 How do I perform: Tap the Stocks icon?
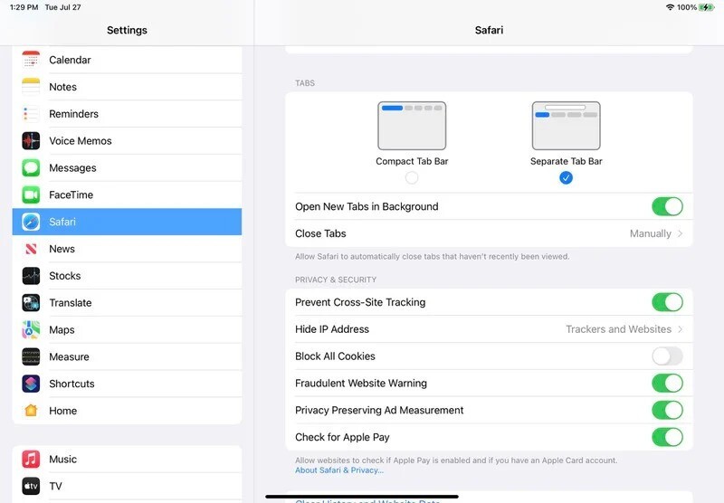point(32,276)
